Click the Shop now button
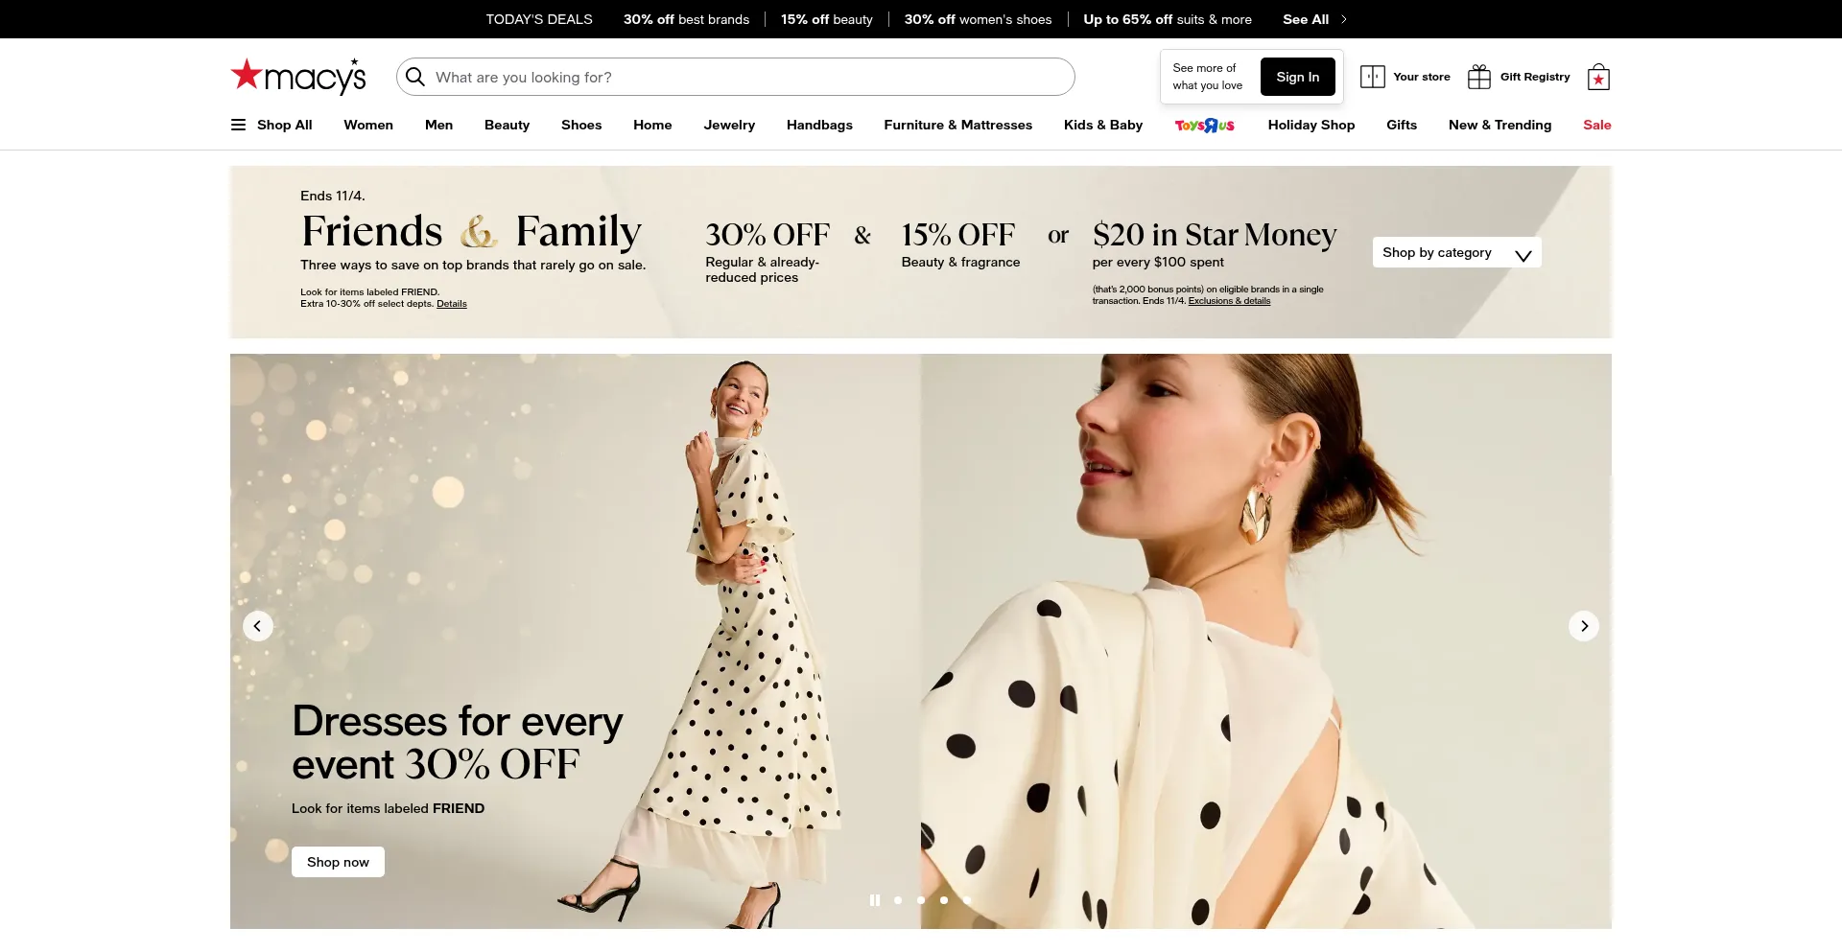 (338, 862)
